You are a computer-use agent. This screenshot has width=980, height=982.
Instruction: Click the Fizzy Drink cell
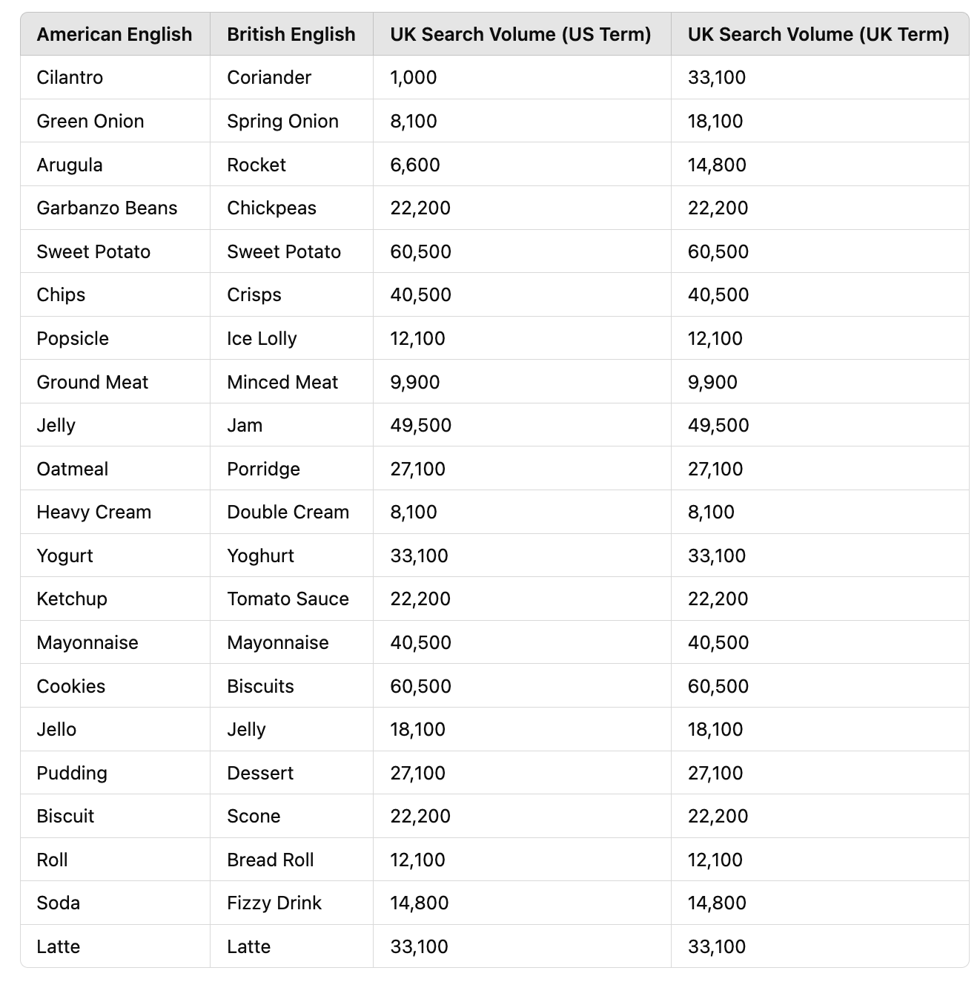point(274,903)
